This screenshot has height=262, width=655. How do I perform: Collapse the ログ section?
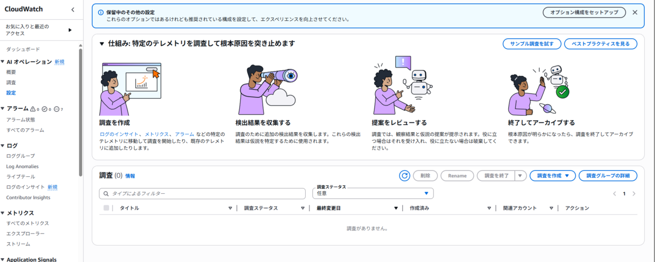3,146
